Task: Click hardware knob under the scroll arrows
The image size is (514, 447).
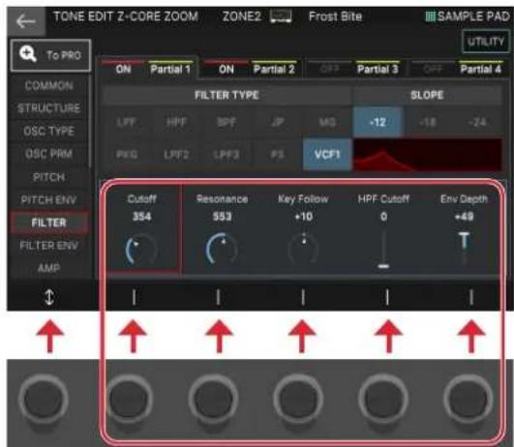Action: coord(44,400)
